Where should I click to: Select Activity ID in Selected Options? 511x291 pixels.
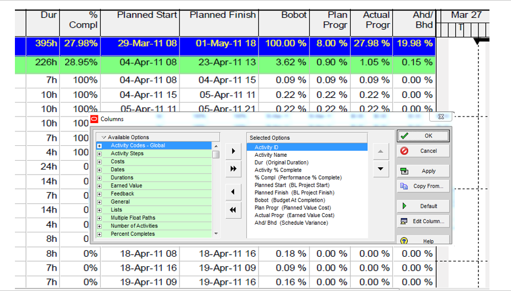(x=307, y=147)
